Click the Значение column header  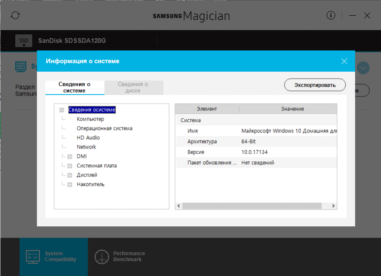point(292,109)
